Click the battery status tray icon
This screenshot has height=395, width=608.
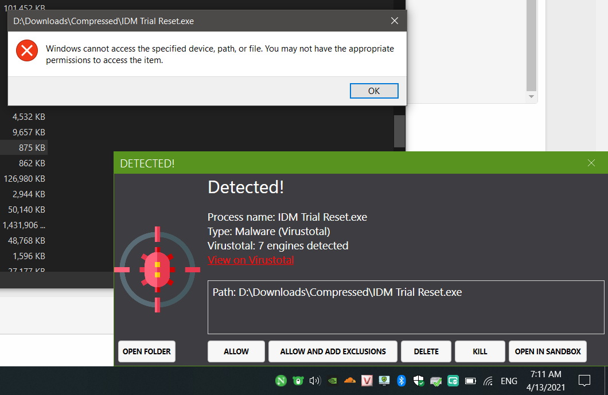(x=470, y=381)
